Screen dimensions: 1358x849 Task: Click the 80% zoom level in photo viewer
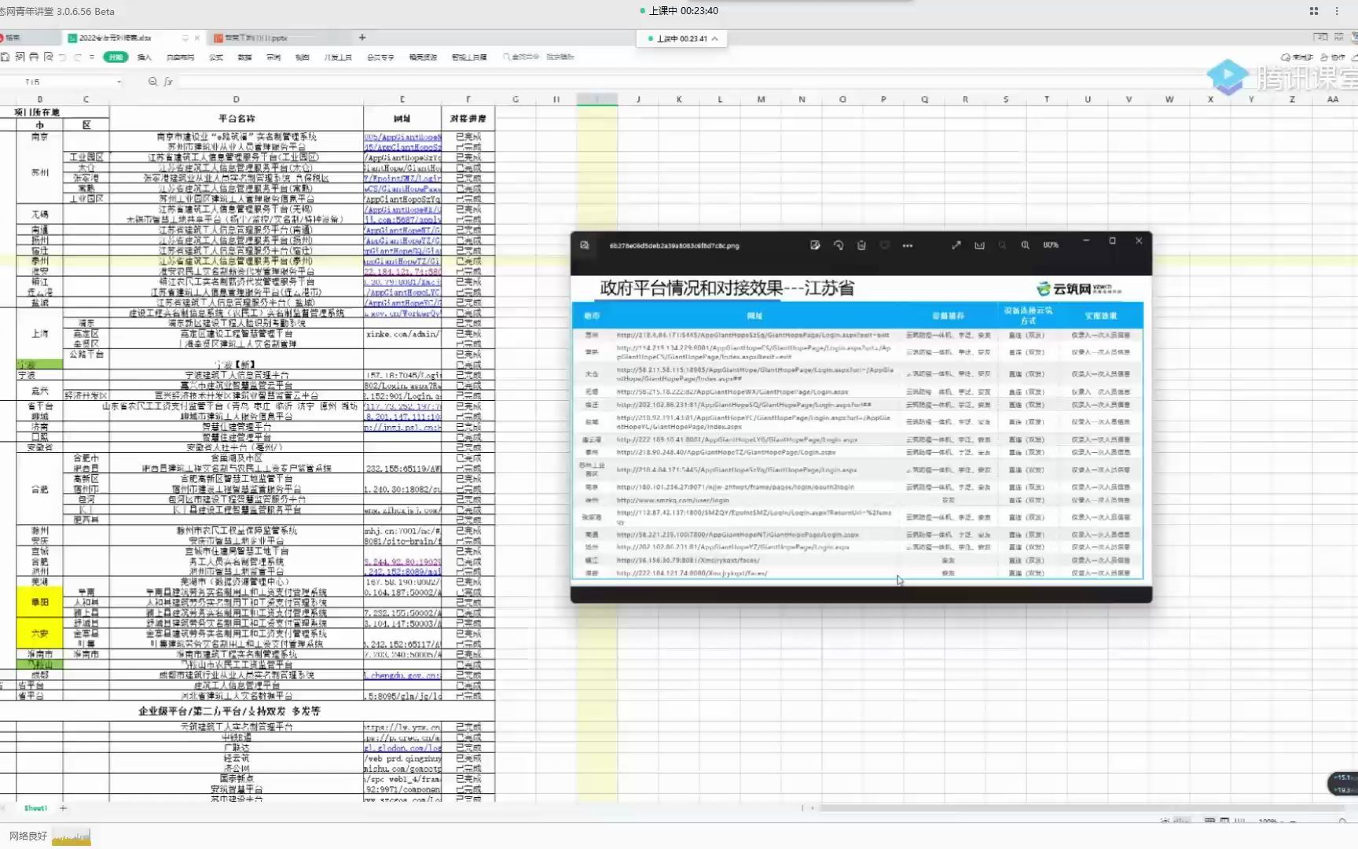(1051, 245)
